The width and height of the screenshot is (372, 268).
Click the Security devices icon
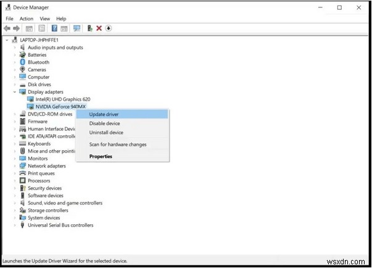[23, 188]
